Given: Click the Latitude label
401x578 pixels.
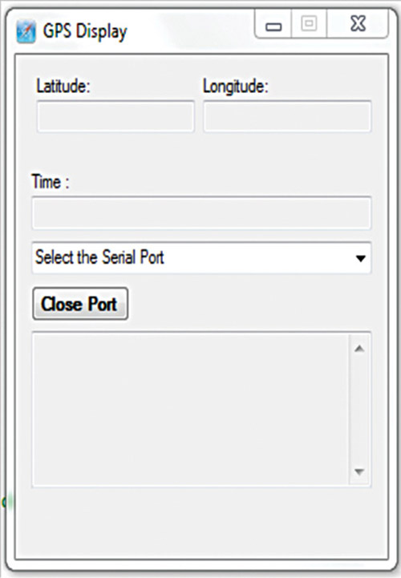Looking at the screenshot, I should click(x=63, y=87).
